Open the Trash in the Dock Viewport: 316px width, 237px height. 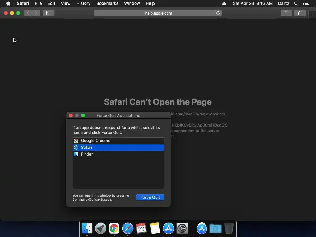229,228
